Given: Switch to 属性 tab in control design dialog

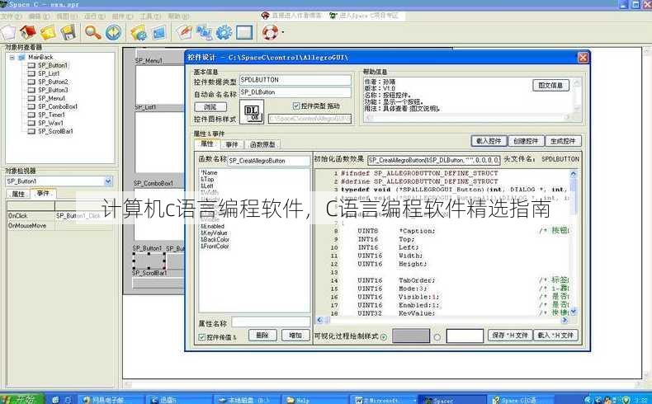Looking at the screenshot, I should click(207, 143).
